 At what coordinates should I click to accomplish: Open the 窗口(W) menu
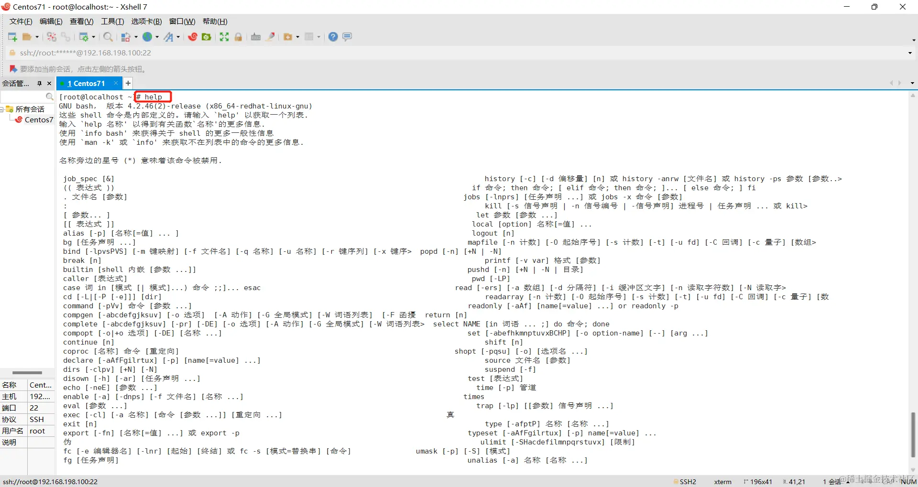(182, 22)
